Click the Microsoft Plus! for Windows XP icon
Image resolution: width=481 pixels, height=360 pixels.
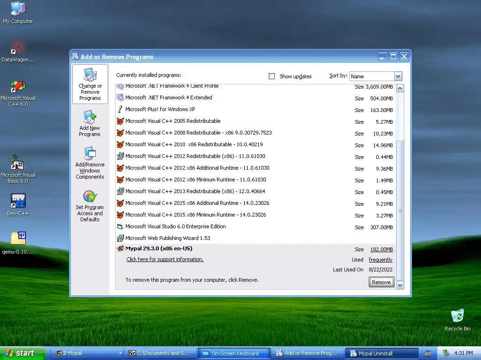[x=120, y=109]
